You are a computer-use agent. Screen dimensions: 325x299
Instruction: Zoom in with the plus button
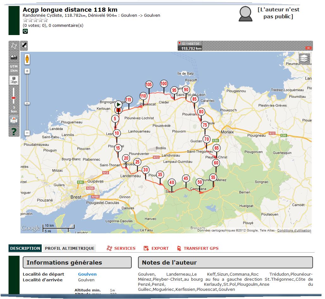pos(27,71)
